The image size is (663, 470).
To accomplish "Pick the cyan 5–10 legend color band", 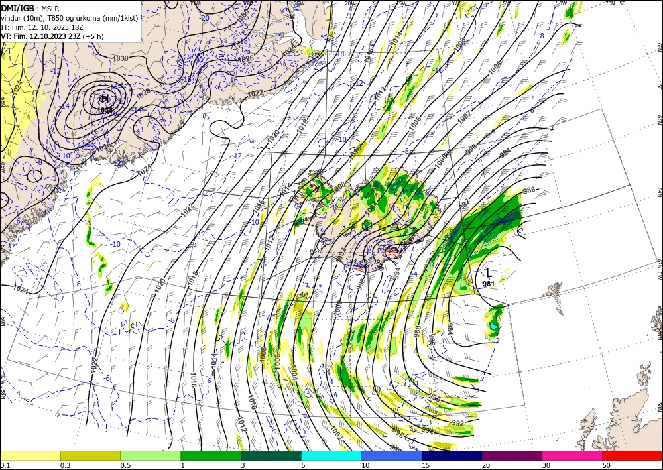I will click(331, 455).
